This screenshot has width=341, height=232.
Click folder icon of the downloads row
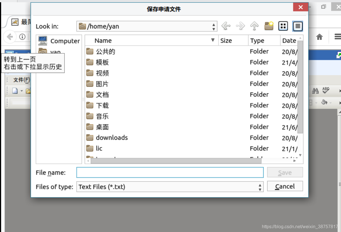coord(90,137)
